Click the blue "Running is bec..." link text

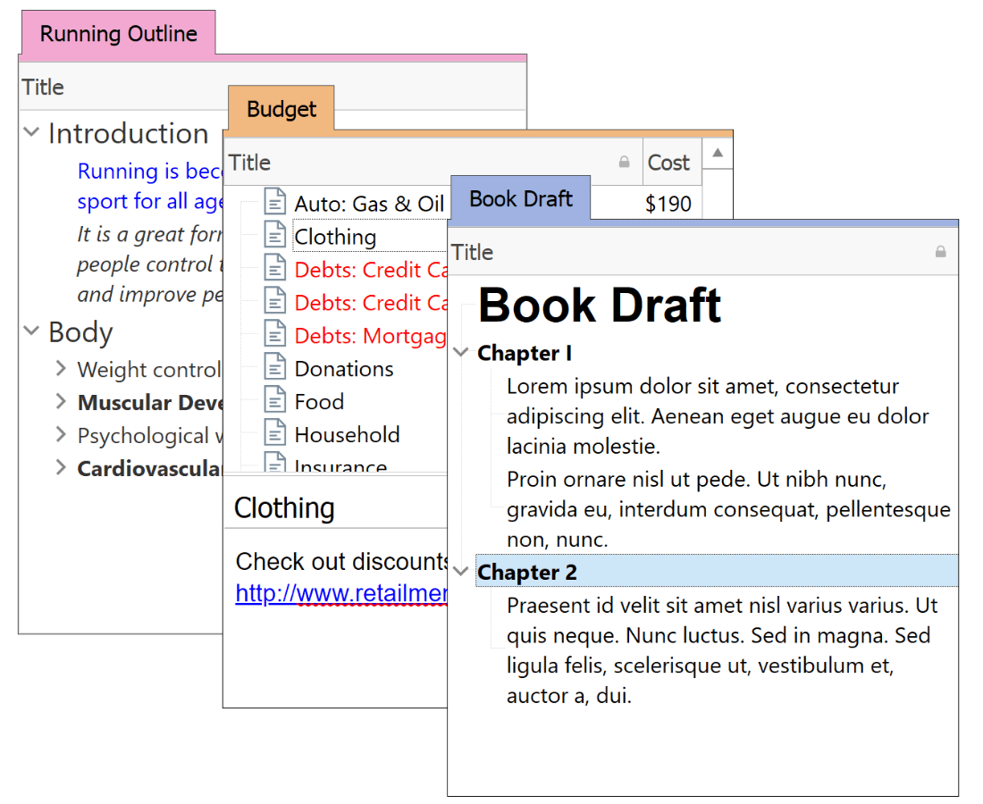(x=149, y=171)
